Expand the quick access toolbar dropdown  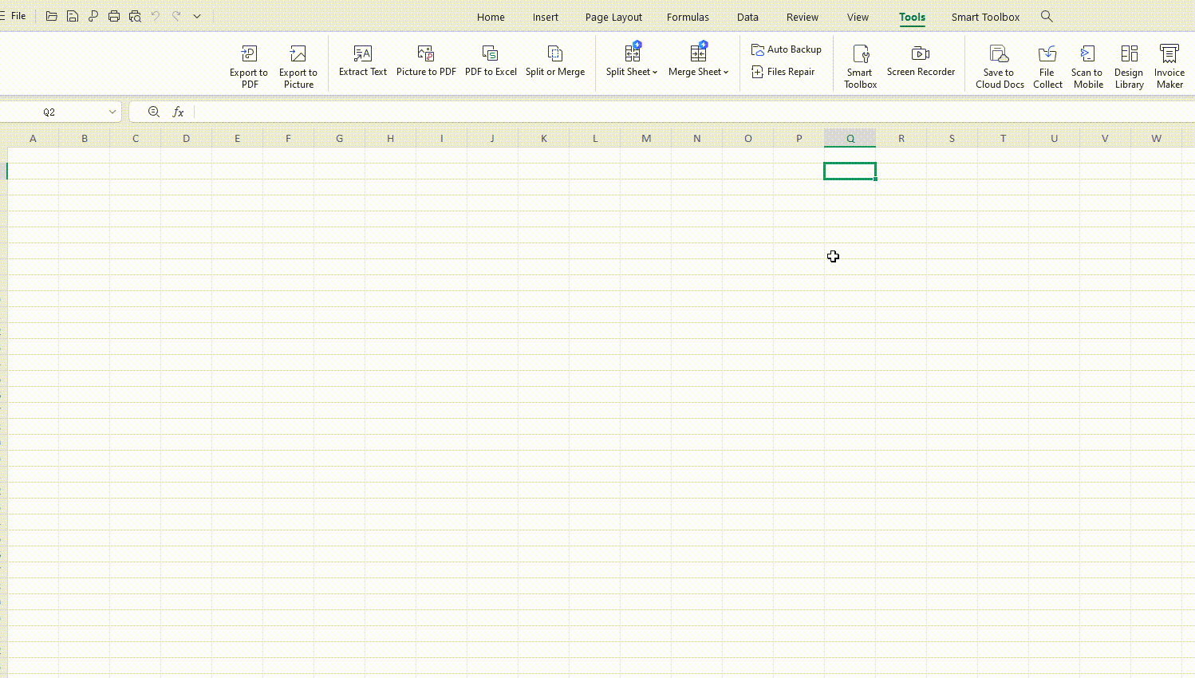[197, 16]
